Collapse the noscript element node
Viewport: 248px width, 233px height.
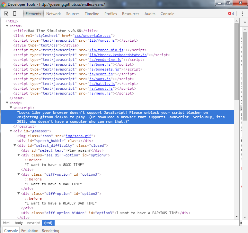pos(11,108)
